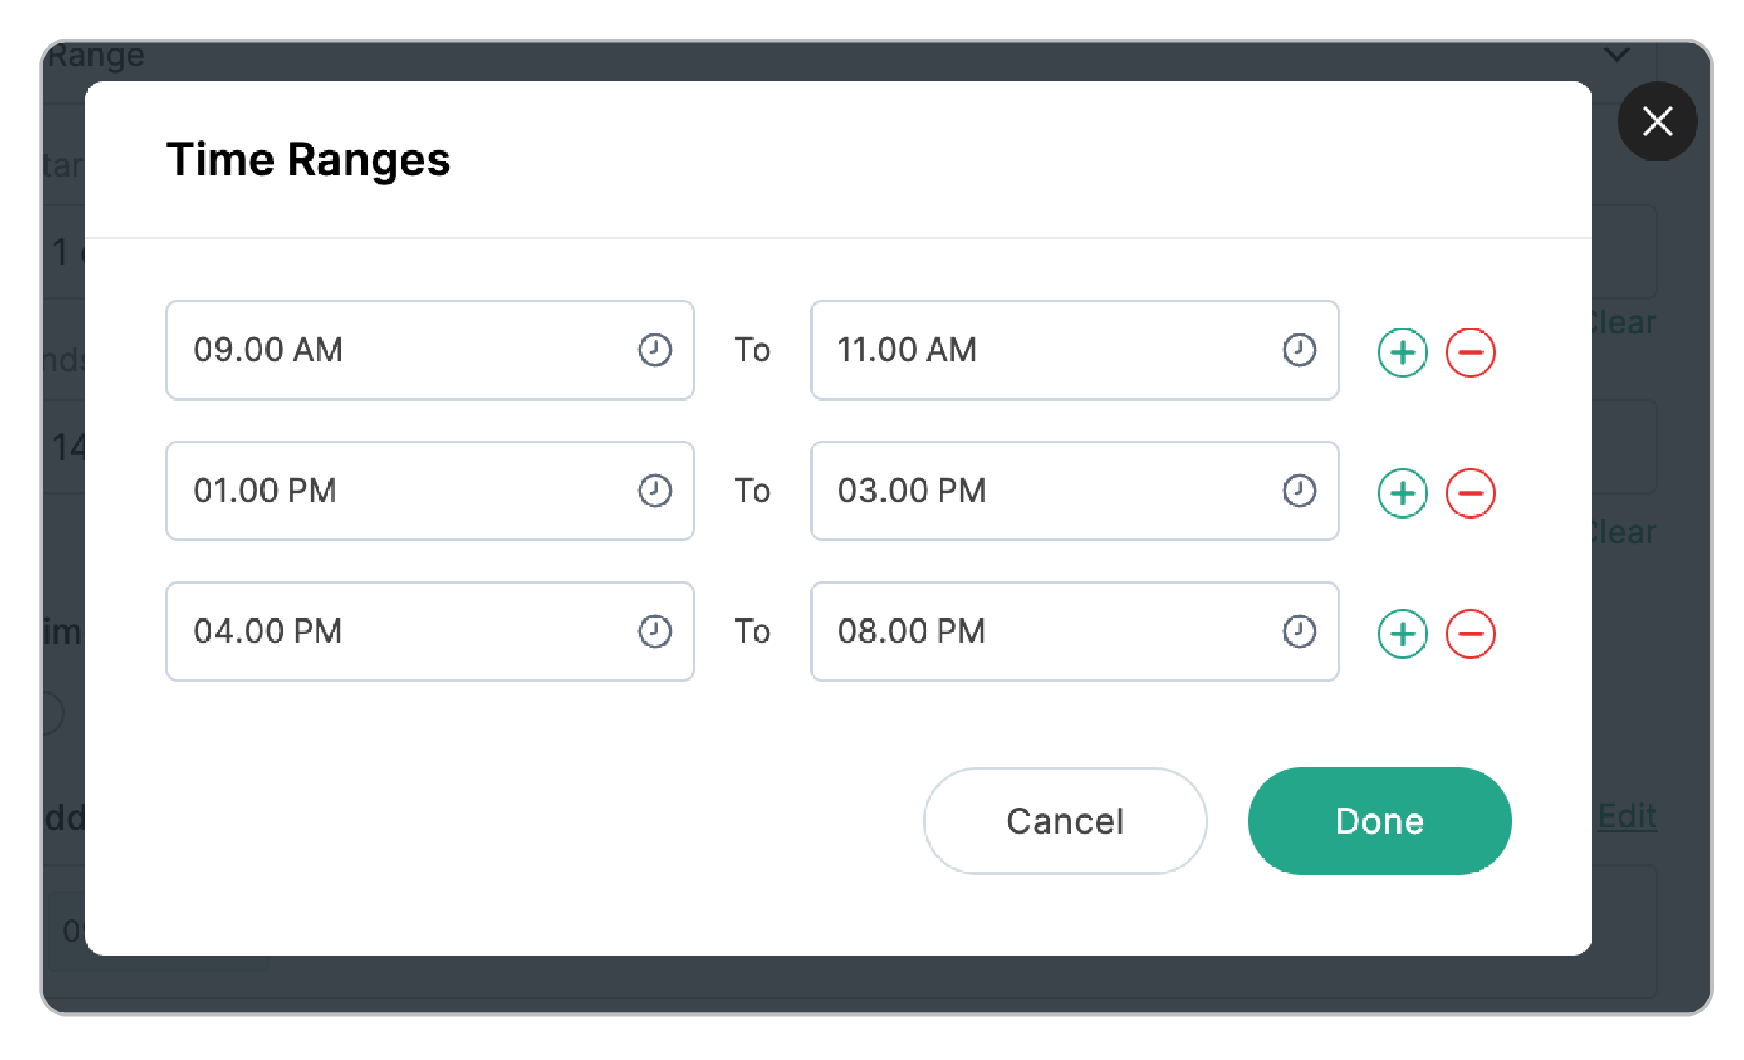Add a time range after the 01.00 PM row

(x=1402, y=493)
